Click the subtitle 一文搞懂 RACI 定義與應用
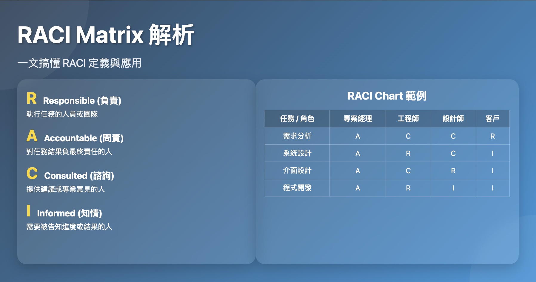 pos(81,63)
